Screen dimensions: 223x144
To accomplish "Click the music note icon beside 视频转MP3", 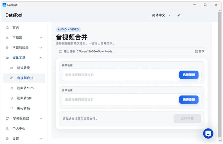I will tap(12, 88).
